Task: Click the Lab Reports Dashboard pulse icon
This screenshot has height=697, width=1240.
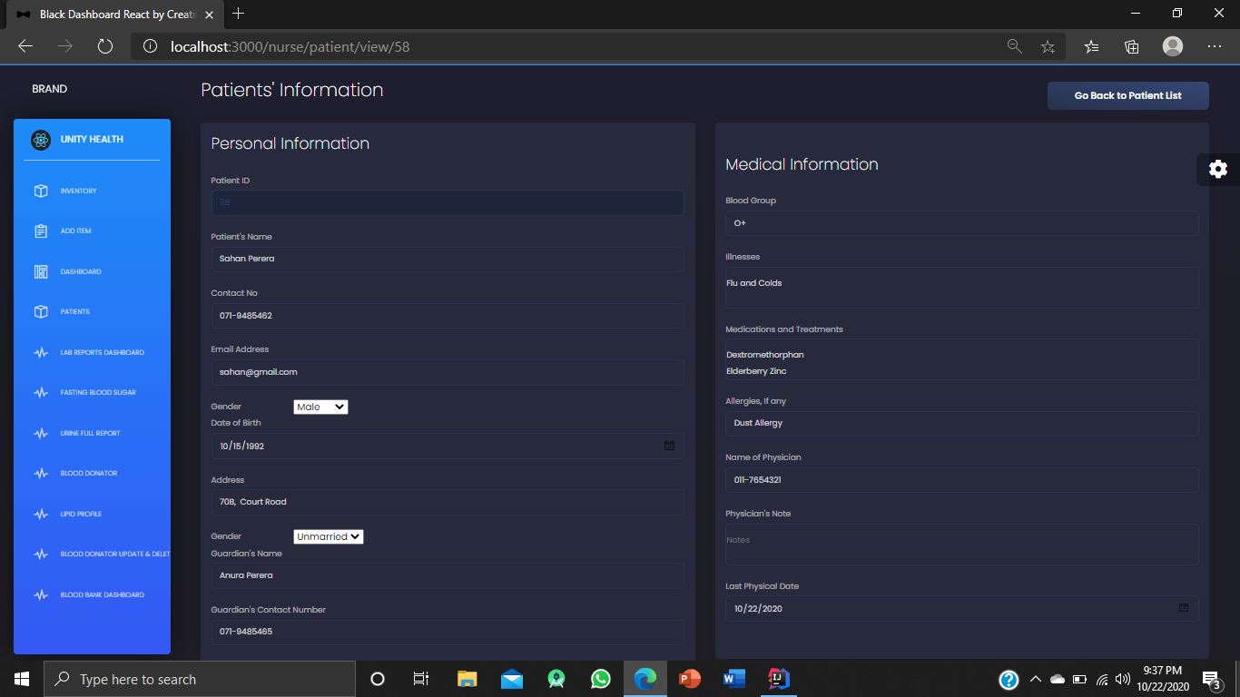Action: coord(41,352)
